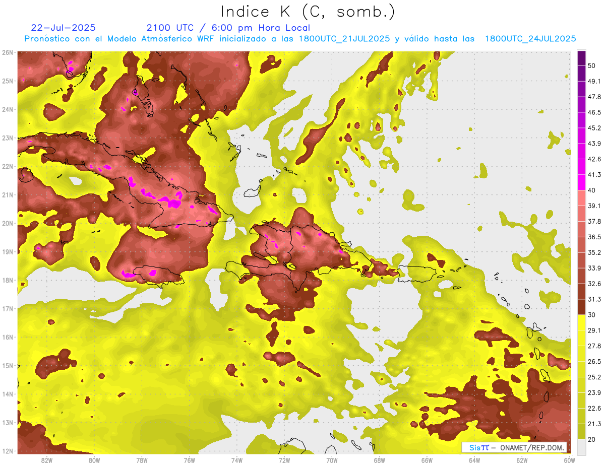Click colorbar value 35.2
This screenshot has height=467, width=605.
click(594, 252)
